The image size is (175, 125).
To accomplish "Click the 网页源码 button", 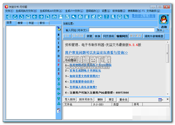I will [x=108, y=36].
